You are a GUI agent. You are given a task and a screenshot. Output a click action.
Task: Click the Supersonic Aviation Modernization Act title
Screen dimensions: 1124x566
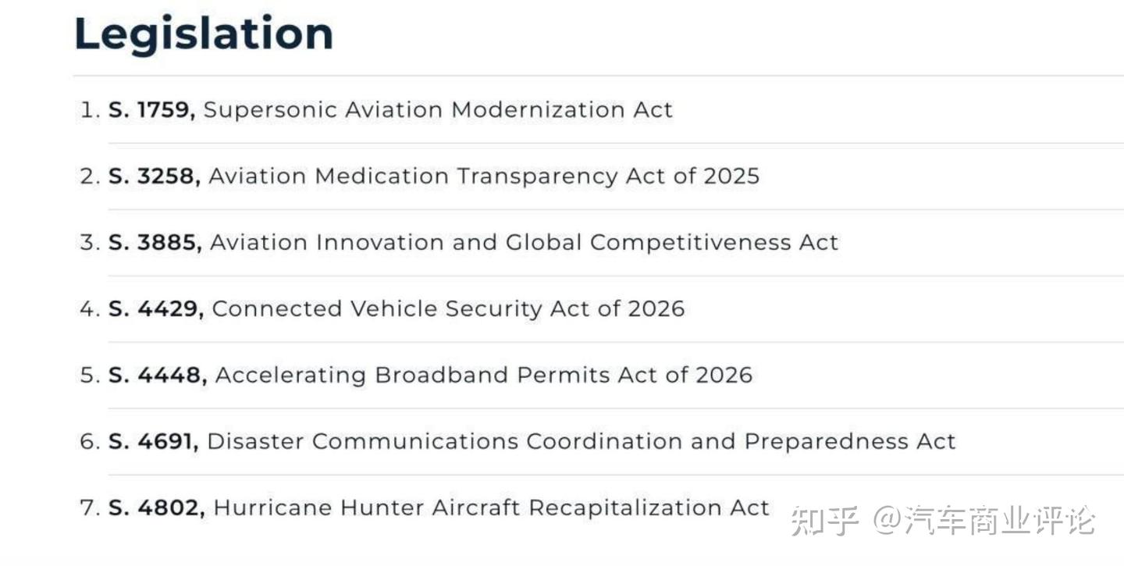pos(438,110)
